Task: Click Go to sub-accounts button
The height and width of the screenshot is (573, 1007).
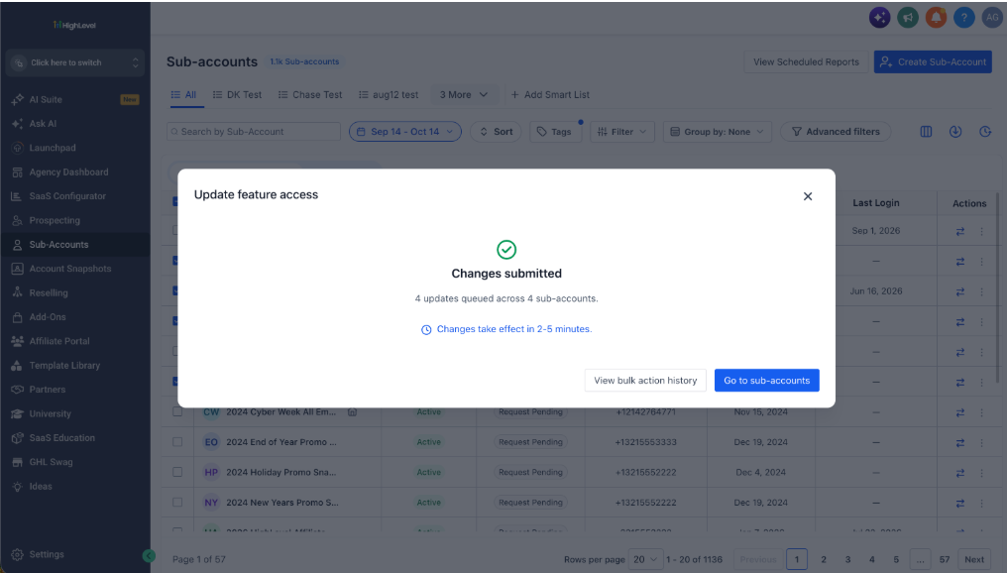Action: point(767,381)
